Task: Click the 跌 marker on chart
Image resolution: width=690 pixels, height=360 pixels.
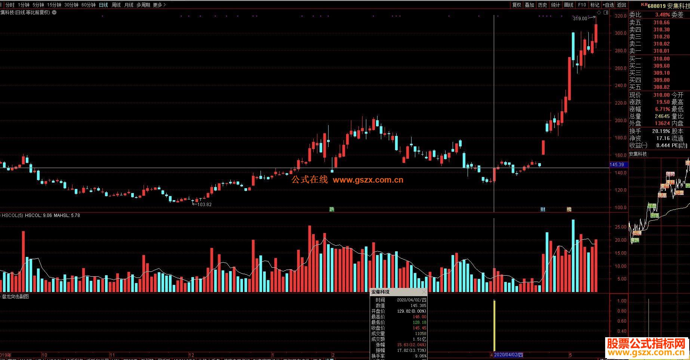Action: pyautogui.click(x=332, y=209)
